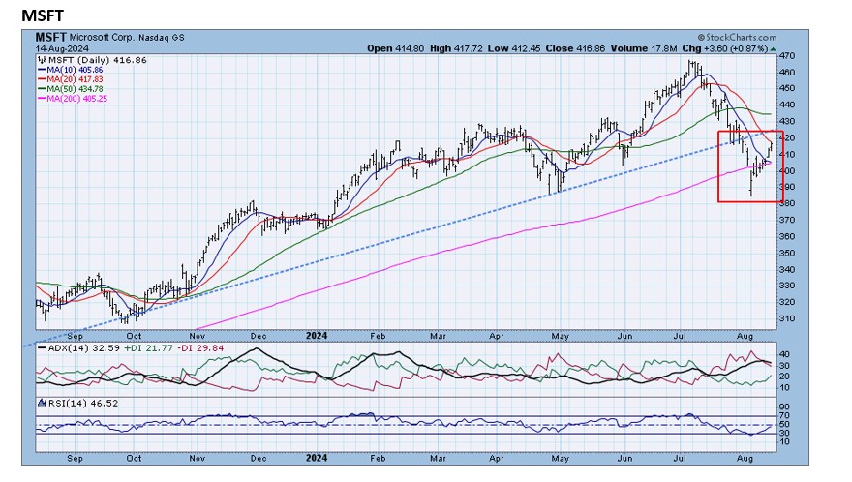The width and height of the screenshot is (852, 482).
Task: Click the 430 price axis label
Action: pyautogui.click(x=788, y=121)
